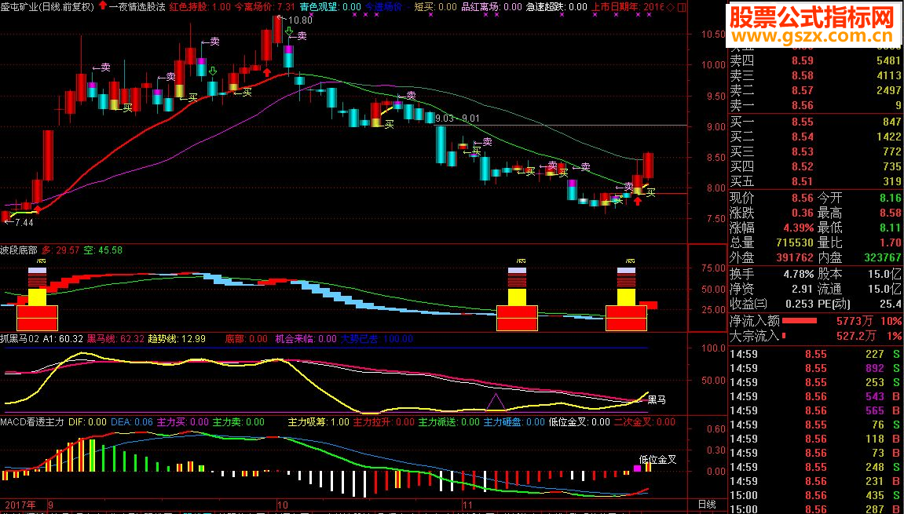Click the 多: 29.57 readout

click(60, 250)
